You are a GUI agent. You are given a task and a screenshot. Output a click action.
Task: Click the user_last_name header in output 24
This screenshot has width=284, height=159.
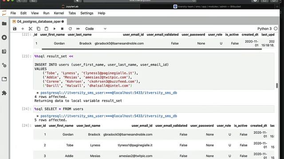[x=88, y=125]
